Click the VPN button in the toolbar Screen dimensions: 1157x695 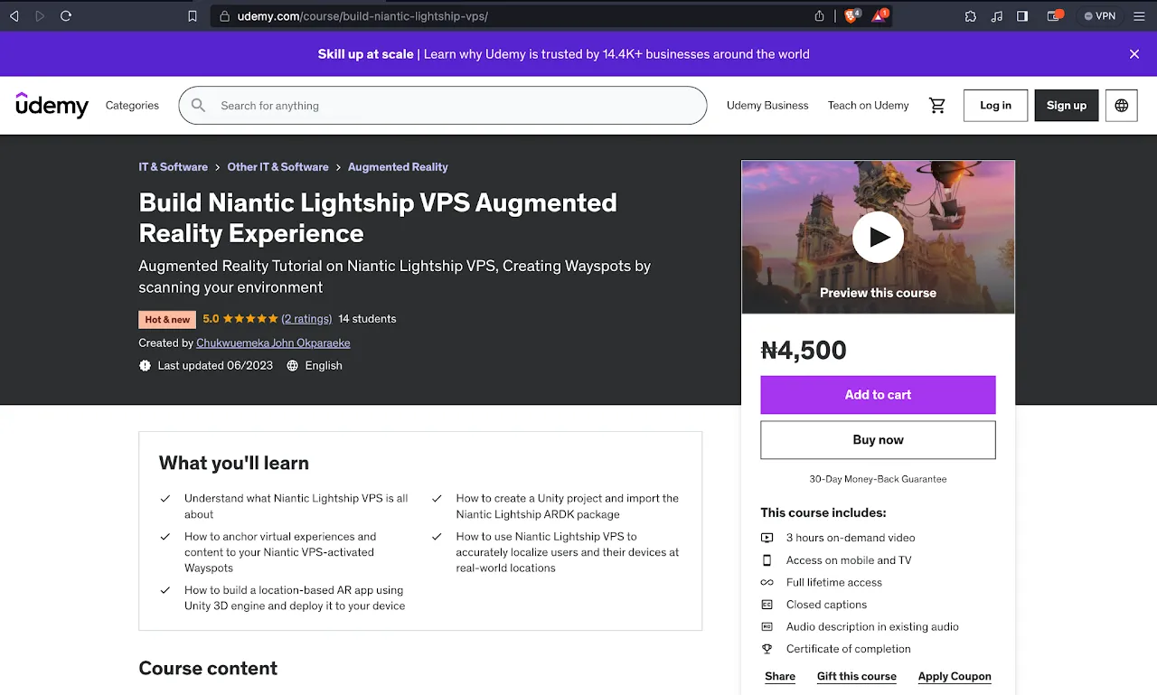pyautogui.click(x=1100, y=16)
